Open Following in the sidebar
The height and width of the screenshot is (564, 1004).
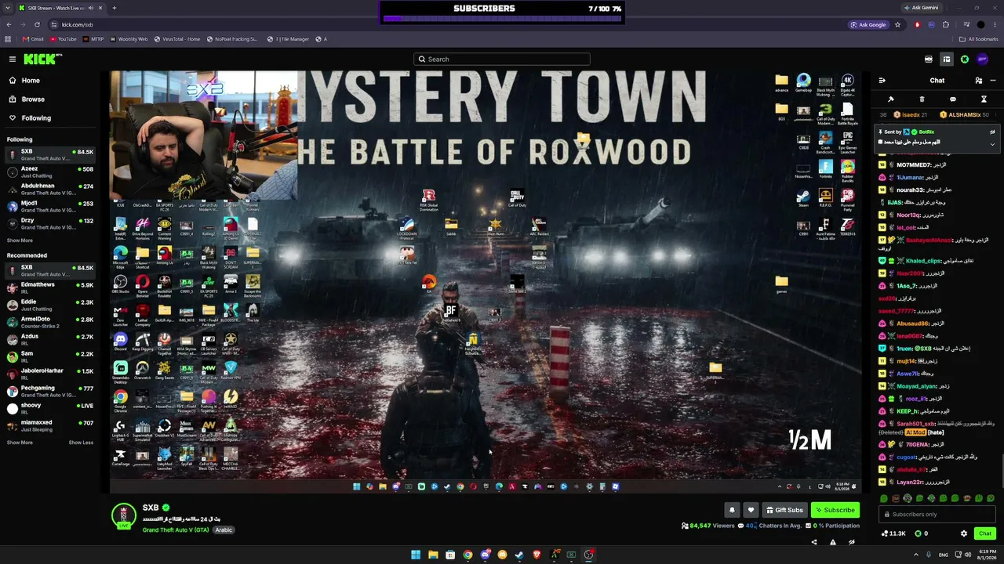[36, 118]
